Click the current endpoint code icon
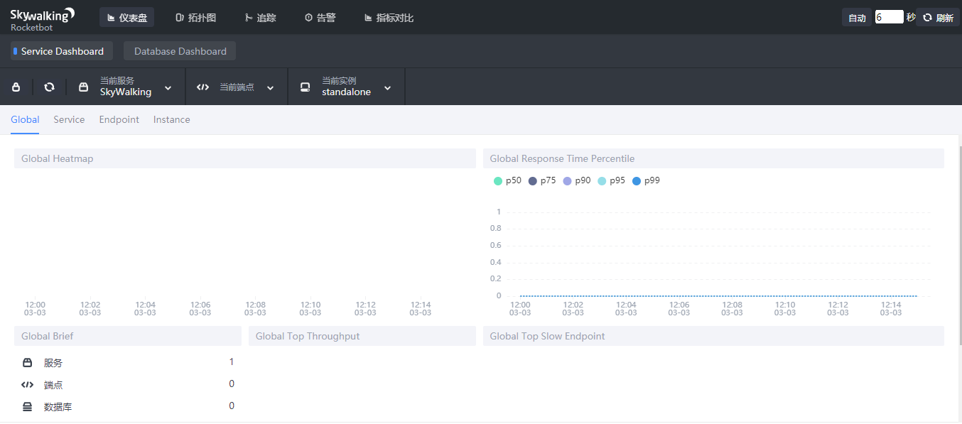Viewport: 962px width, 424px height. pos(202,87)
